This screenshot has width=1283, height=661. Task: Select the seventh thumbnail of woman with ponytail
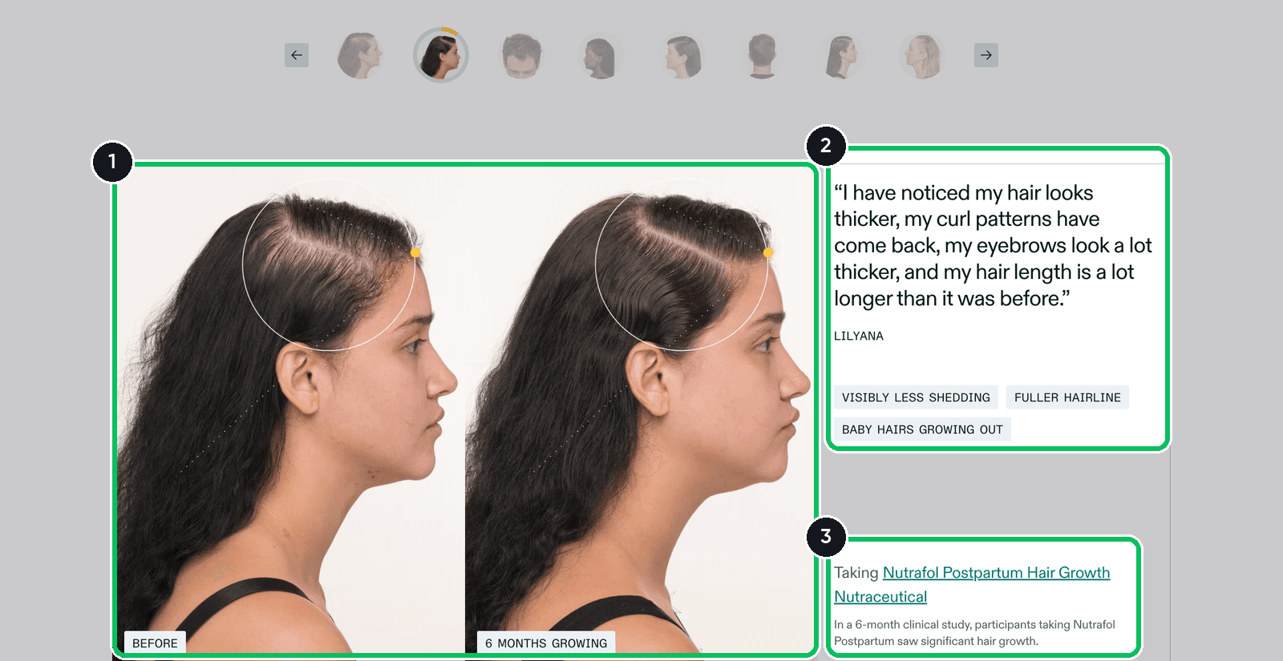(842, 55)
